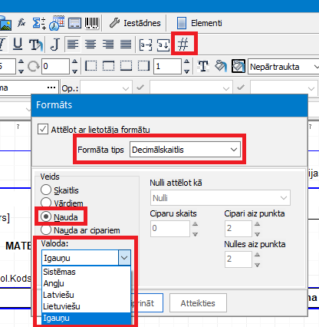Expand the Formāta tips dropdown
319x327 pixels.
coord(185,150)
